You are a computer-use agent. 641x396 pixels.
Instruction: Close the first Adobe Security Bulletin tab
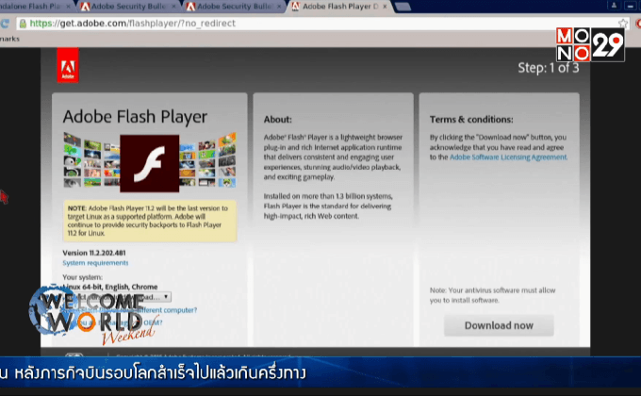173,7
